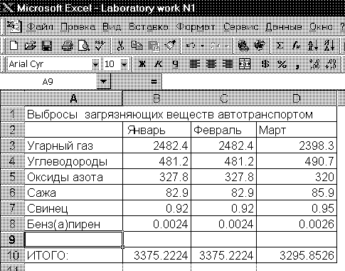Open font size dropdown arrow
The height and width of the screenshot is (271, 345).
124,64
